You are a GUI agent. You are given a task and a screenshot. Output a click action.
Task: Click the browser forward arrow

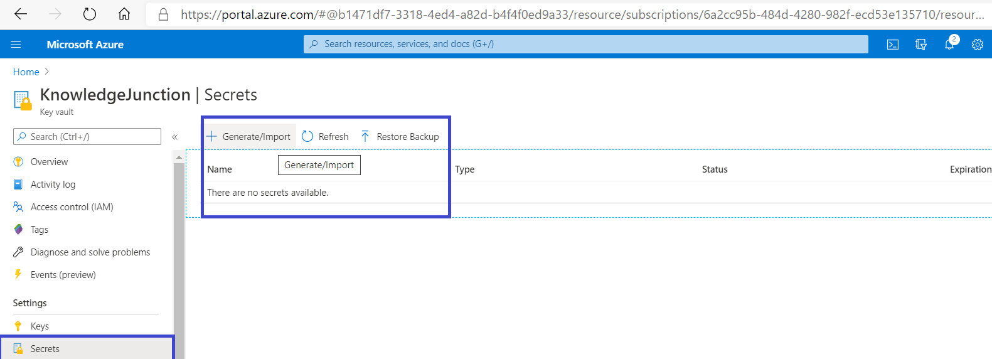pyautogui.click(x=55, y=14)
